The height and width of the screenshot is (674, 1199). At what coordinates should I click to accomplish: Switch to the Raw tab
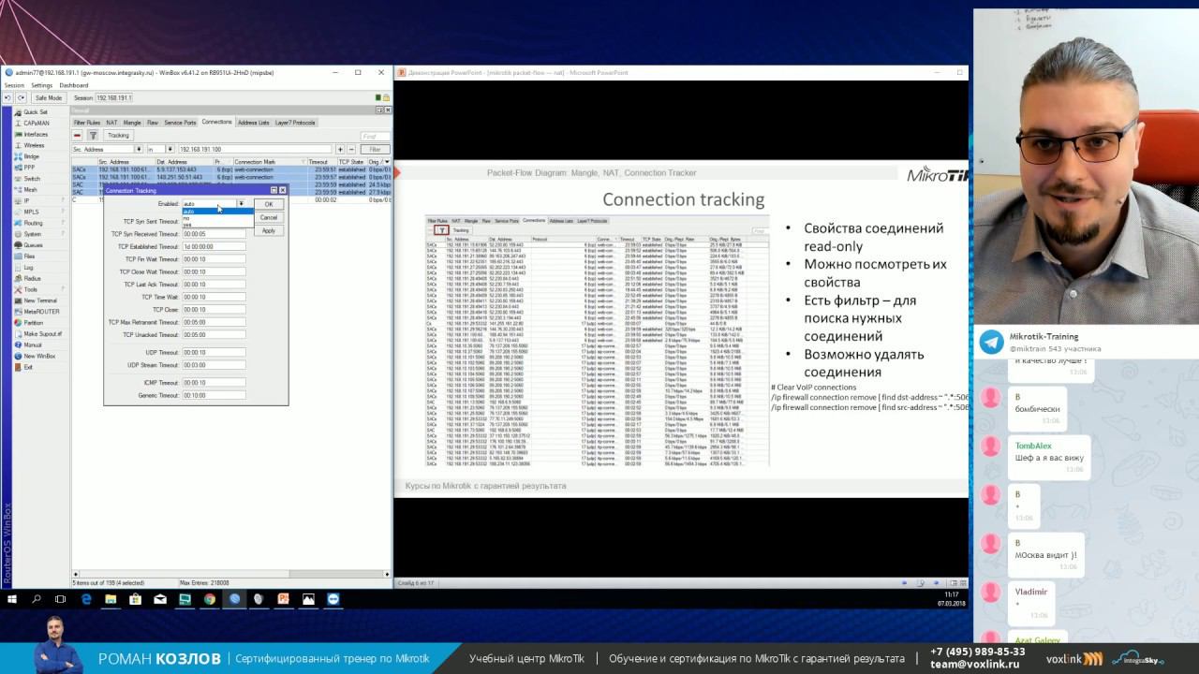pyautogui.click(x=153, y=123)
